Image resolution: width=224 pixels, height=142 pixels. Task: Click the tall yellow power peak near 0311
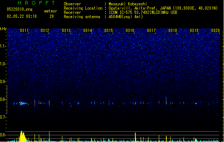pos(22,136)
